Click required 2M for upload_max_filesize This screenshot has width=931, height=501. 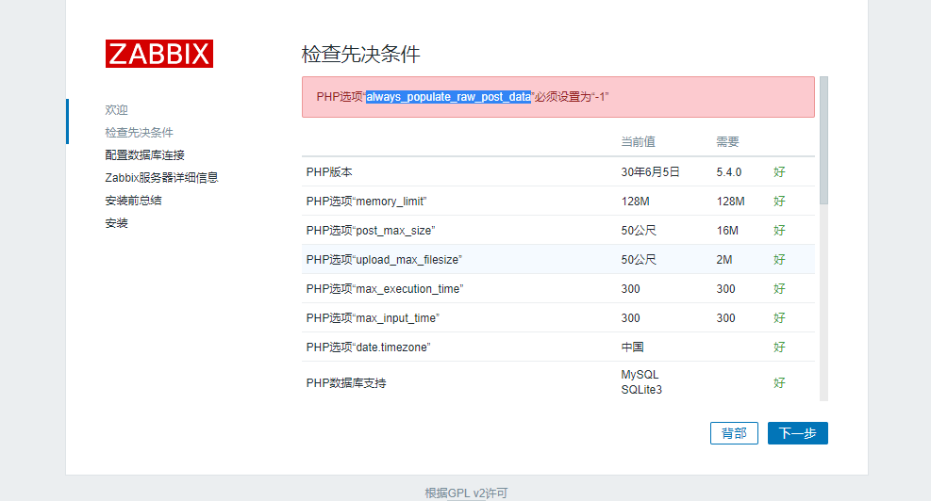tap(724, 260)
